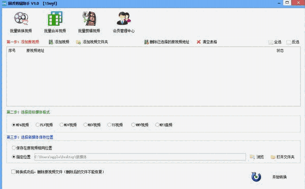Click the 会员管理中心 tab label
Screen dimensions: 305x189
[x=124, y=31]
